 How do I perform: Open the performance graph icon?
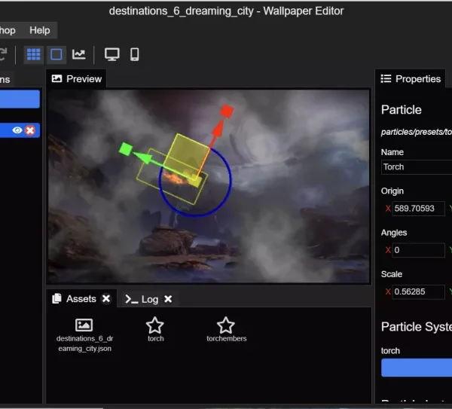pos(78,54)
